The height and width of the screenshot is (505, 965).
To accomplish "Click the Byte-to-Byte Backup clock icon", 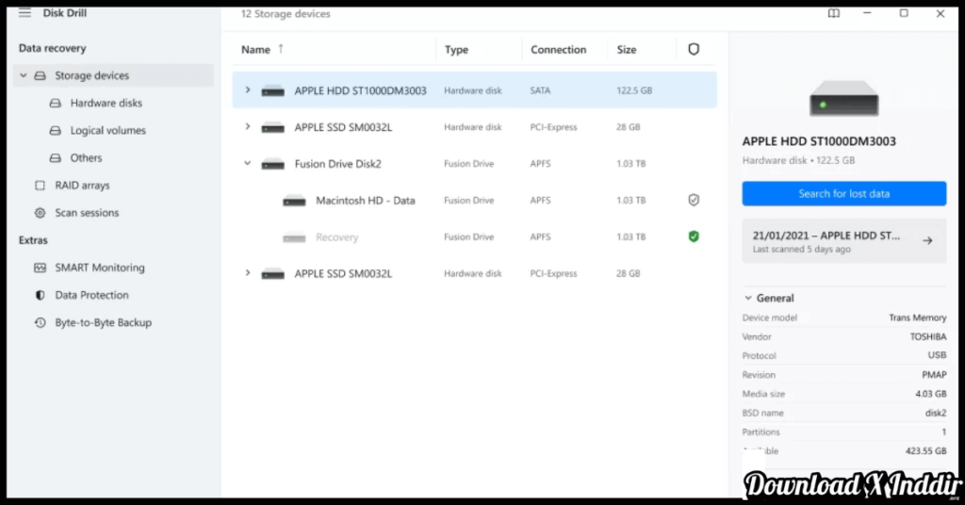I will 40,322.
